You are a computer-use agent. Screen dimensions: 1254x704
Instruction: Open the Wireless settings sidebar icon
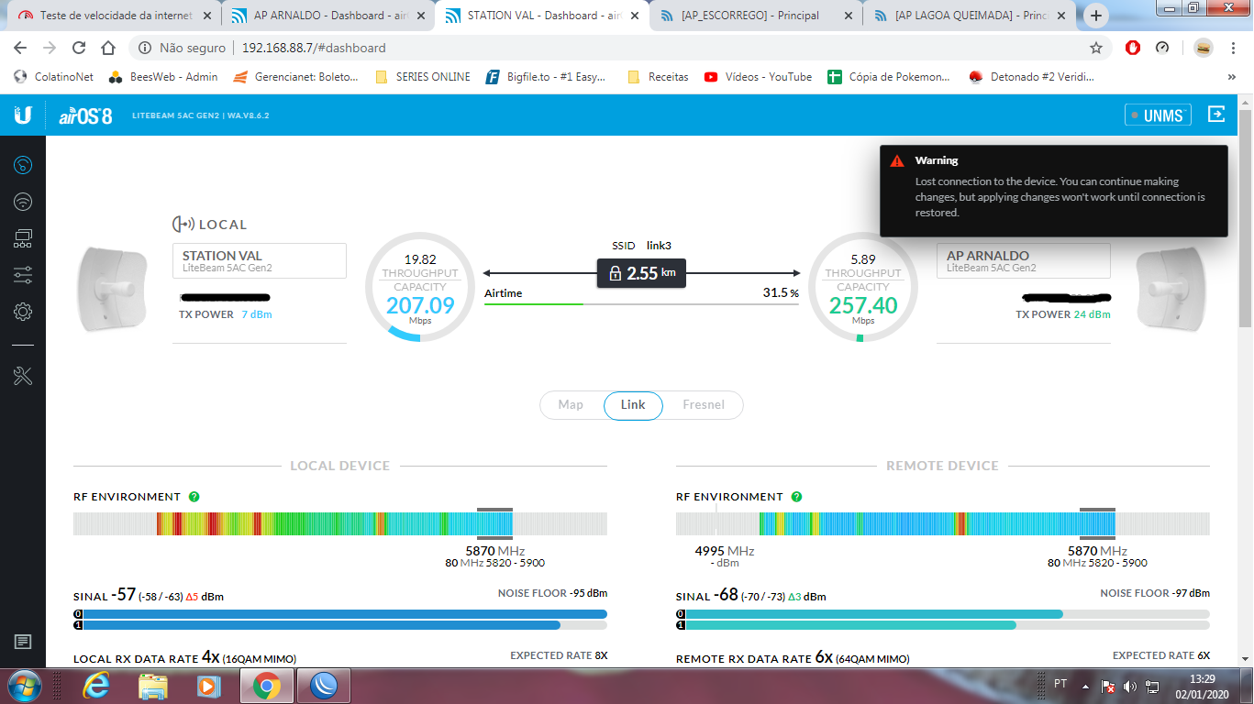tap(23, 202)
